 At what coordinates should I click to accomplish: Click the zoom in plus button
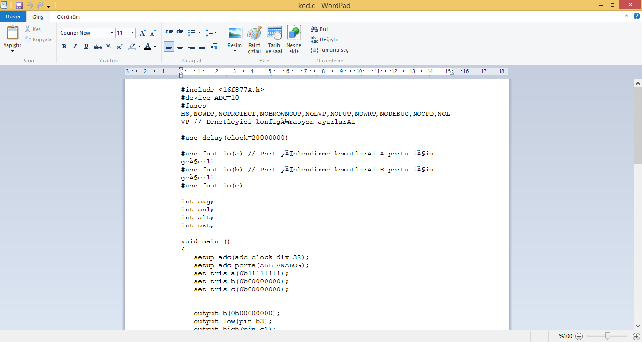pyautogui.click(x=636, y=336)
